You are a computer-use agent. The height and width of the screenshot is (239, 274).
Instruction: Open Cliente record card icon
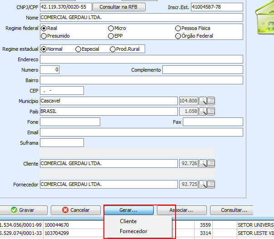(211, 164)
